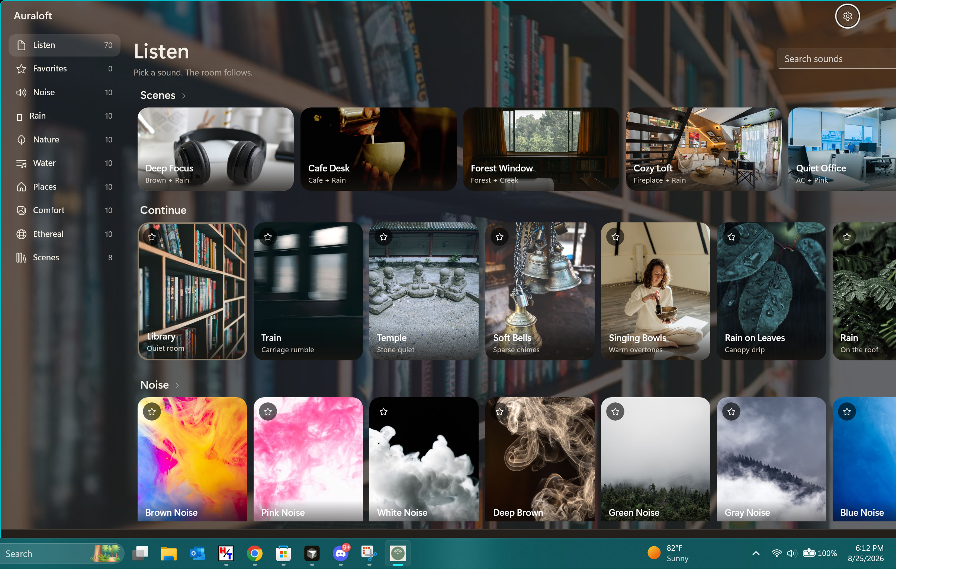Click the Search sounds field
The width and height of the screenshot is (955, 582).
click(x=837, y=59)
